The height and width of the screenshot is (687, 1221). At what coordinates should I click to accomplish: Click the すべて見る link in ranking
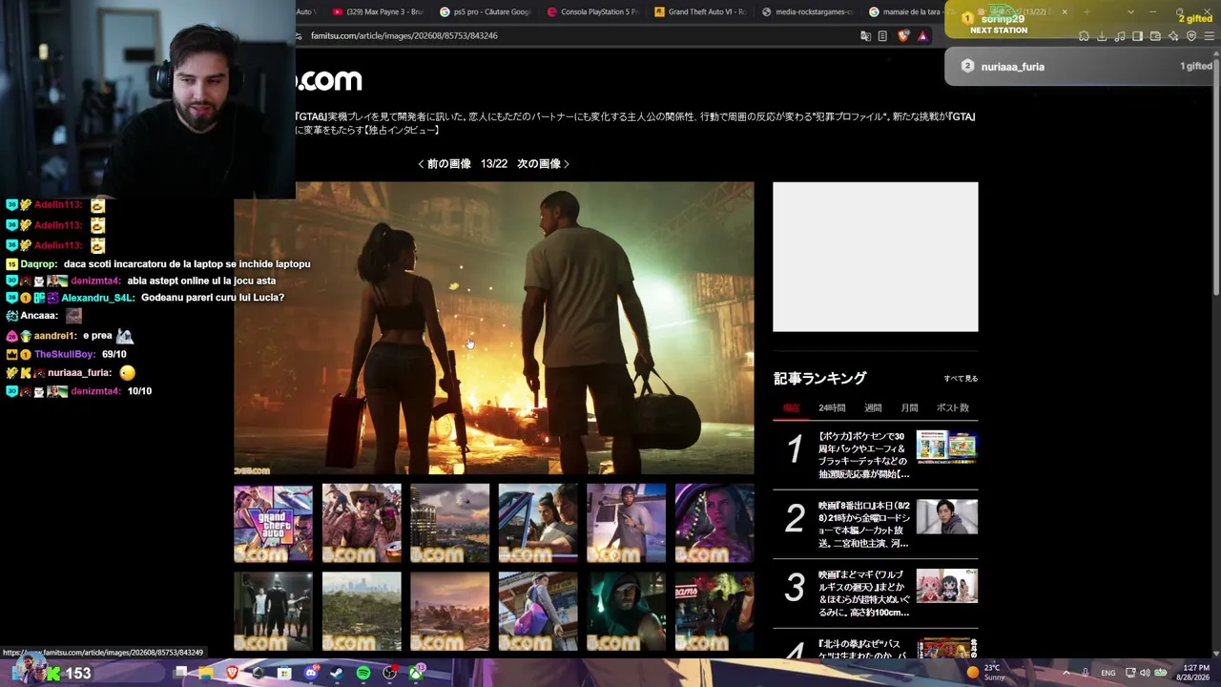click(961, 379)
